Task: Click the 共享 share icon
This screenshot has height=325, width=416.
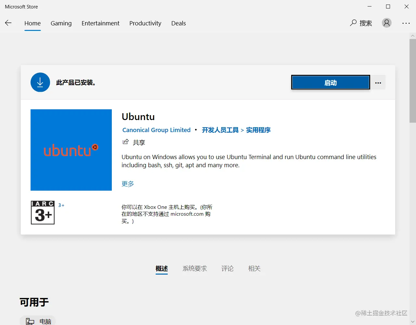Action: pyautogui.click(x=125, y=142)
